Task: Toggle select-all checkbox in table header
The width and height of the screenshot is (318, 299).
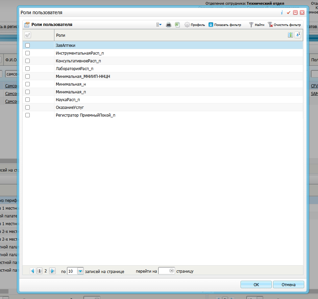Action: tap(28, 35)
